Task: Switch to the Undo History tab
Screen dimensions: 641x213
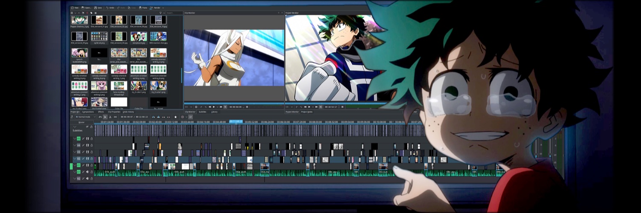Action: click(x=128, y=112)
